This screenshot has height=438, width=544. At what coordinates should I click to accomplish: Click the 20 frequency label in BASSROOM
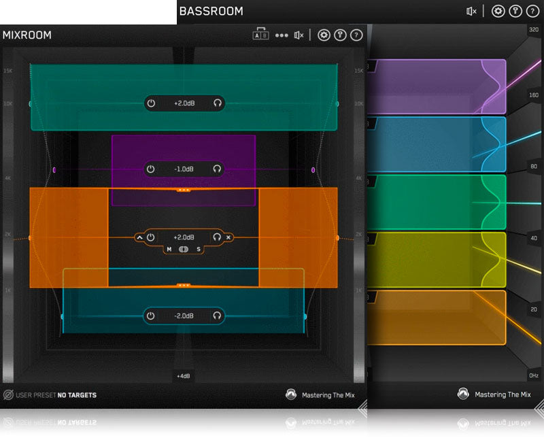click(534, 309)
